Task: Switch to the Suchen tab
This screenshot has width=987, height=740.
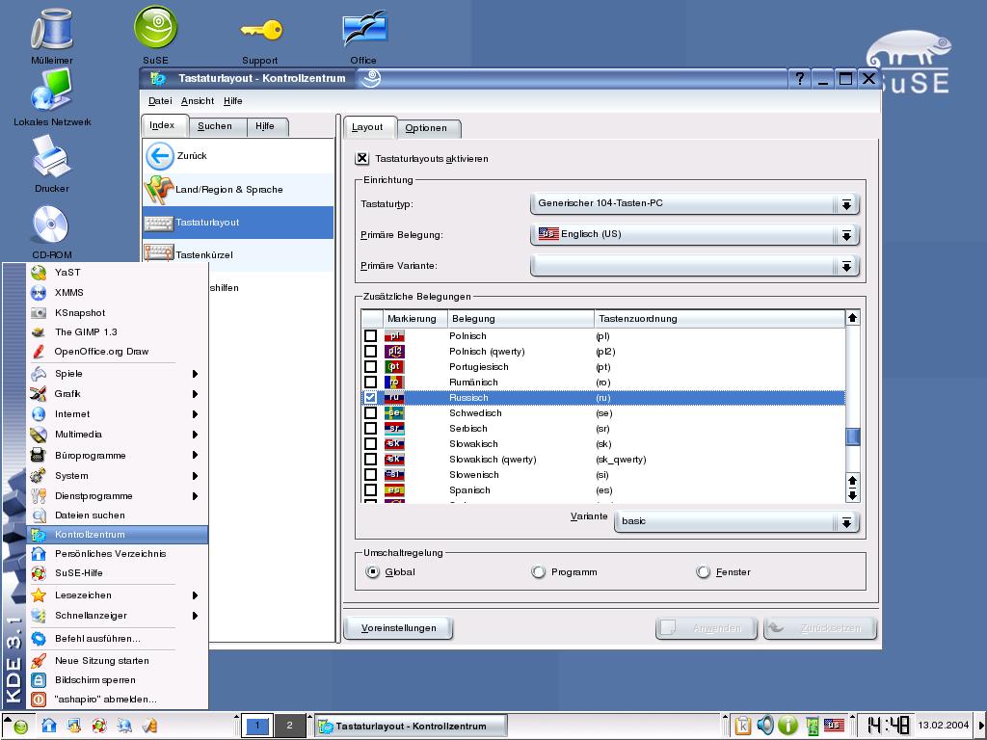Action: 217,126
